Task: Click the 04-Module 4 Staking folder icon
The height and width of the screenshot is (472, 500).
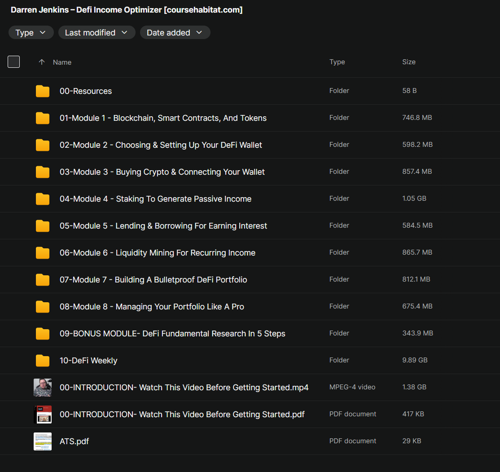Action: [43, 199]
